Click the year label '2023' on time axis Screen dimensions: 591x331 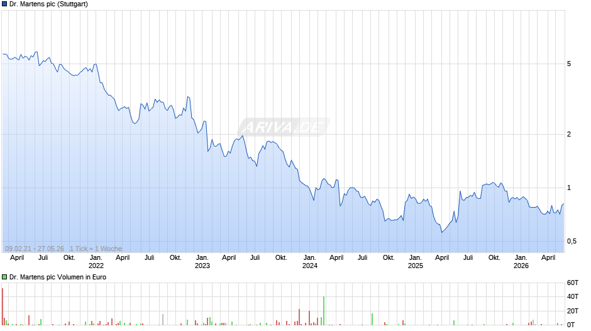coord(202,266)
